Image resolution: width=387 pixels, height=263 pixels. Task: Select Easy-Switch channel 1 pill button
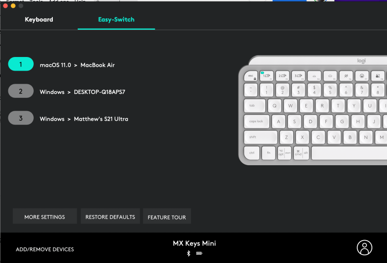[21, 64]
